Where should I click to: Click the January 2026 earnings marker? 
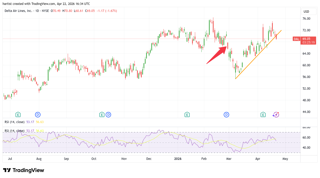coord(187,114)
